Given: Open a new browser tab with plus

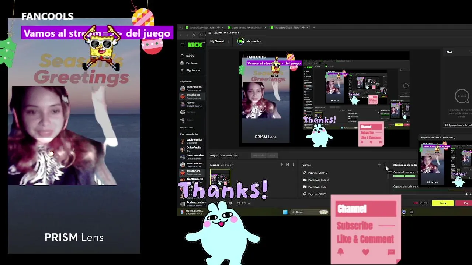Looking at the screenshot, I should coord(314,28).
